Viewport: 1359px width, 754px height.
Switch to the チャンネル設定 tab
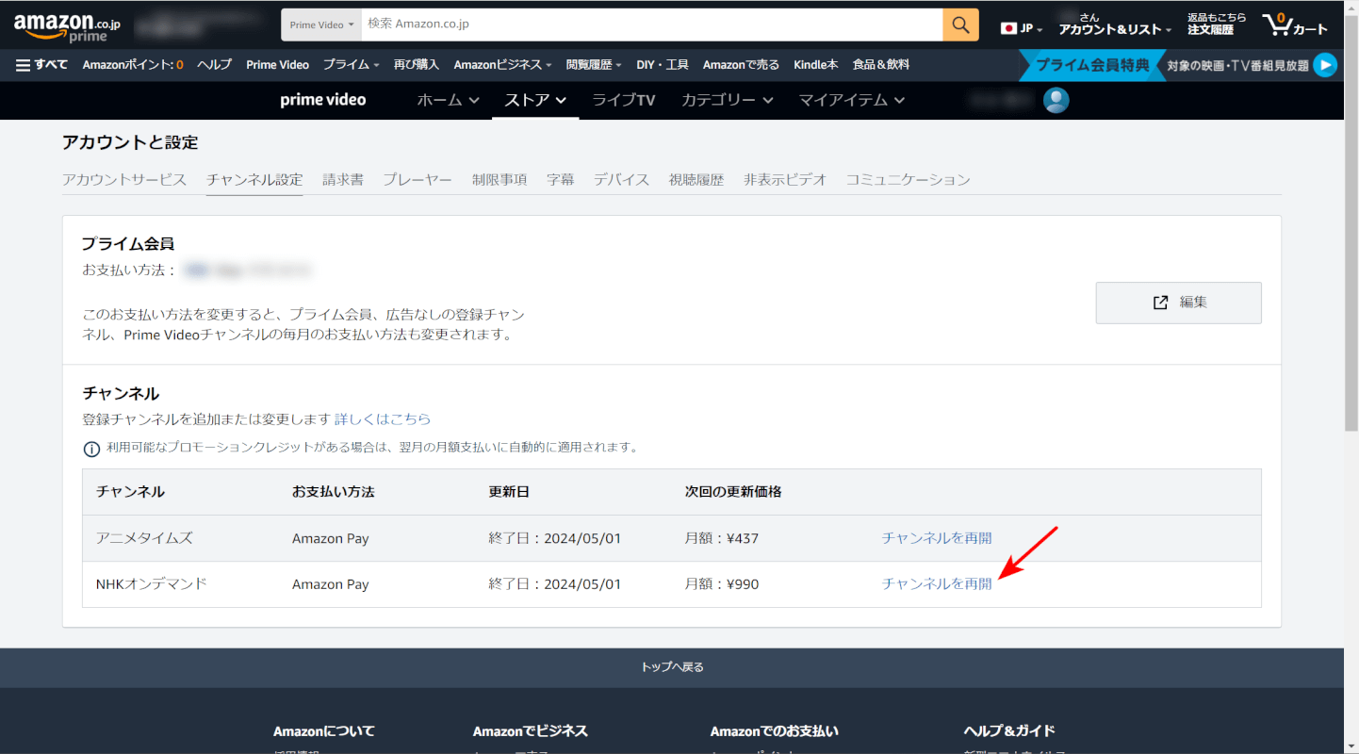254,179
